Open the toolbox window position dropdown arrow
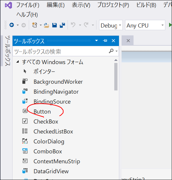The height and width of the screenshot is (180, 172). (x=96, y=40)
